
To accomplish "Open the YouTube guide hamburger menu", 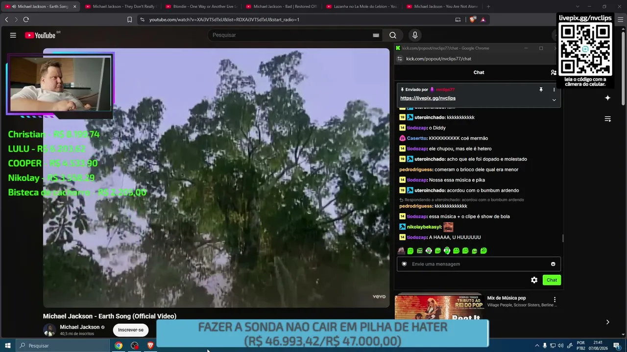I will [13, 35].
